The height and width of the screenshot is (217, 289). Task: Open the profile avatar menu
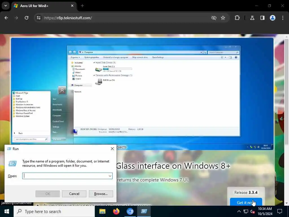273,18
